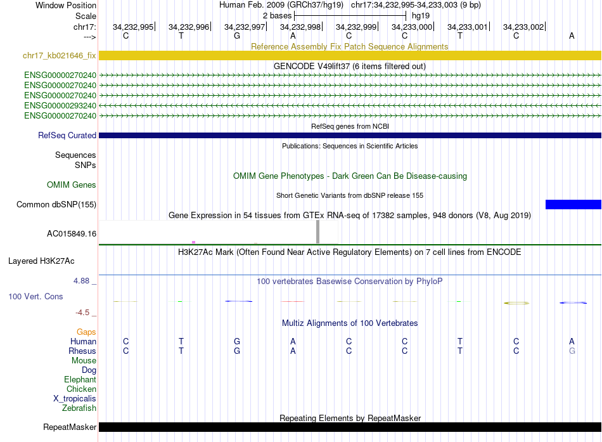Open Multiz Alignments of 100 Vertebrates title
Screen dimensions: 602x442
click(349, 323)
